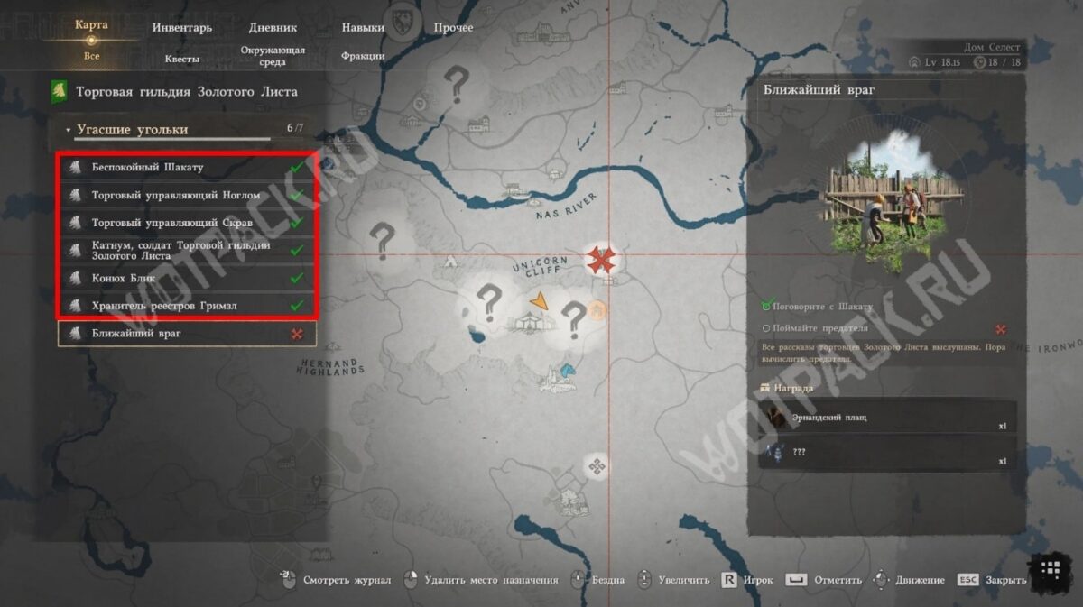The width and height of the screenshot is (1083, 607).
Task: Click the green check for Конюх Блик
Action: [x=295, y=278]
